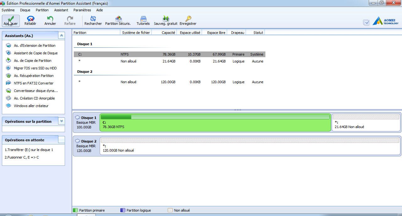Open Windows aller créateur
This screenshot has width=402, height=216.
(31, 106)
